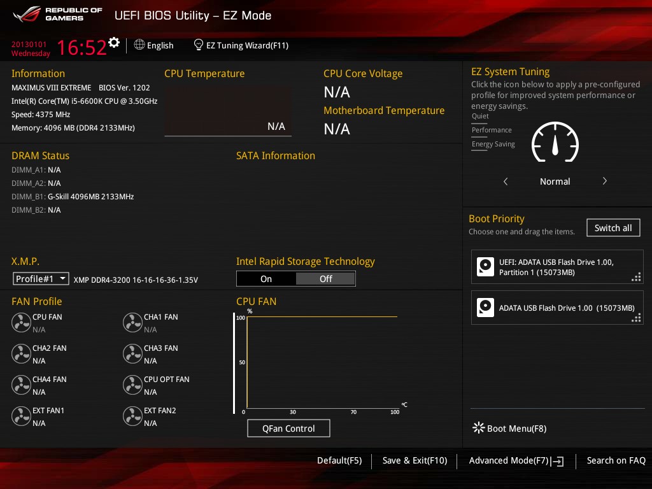Select the Energy Saving tuning profile
652x489 pixels.
click(x=493, y=145)
